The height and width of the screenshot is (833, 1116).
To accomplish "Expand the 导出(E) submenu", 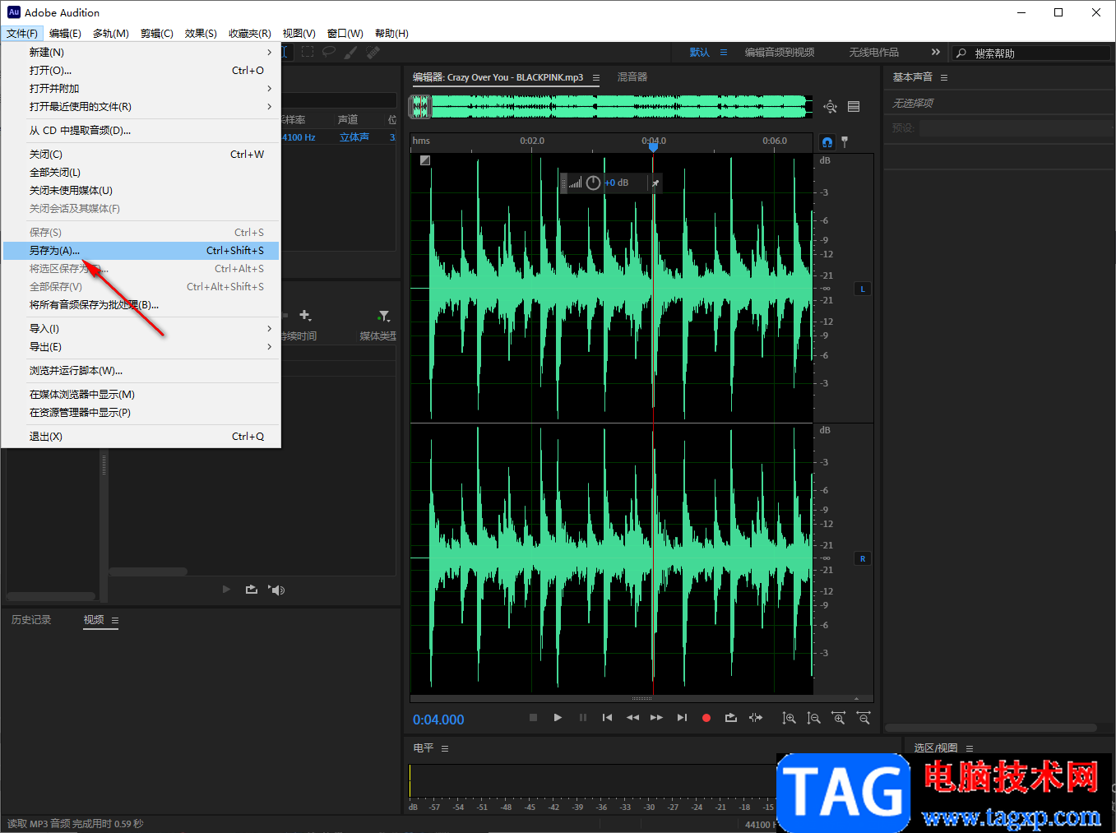I will [141, 347].
